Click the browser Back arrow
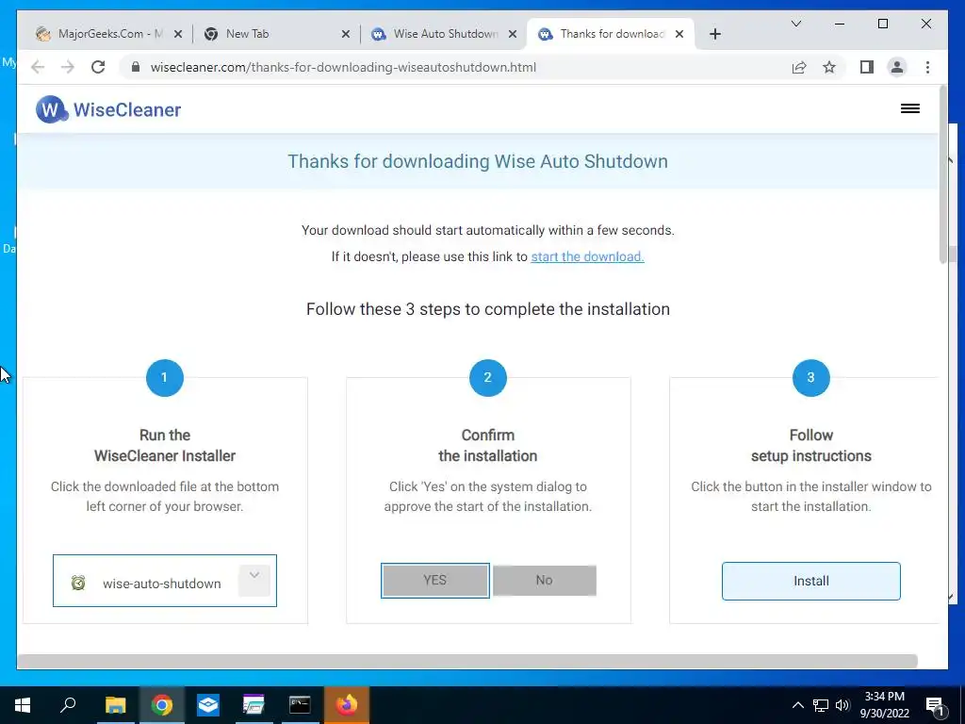The image size is (965, 724). [38, 67]
